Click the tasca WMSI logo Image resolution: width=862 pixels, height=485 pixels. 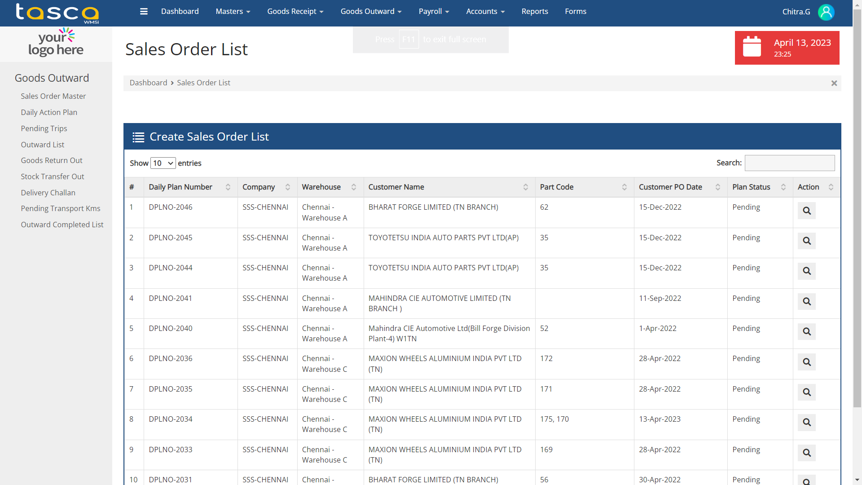pos(57,13)
